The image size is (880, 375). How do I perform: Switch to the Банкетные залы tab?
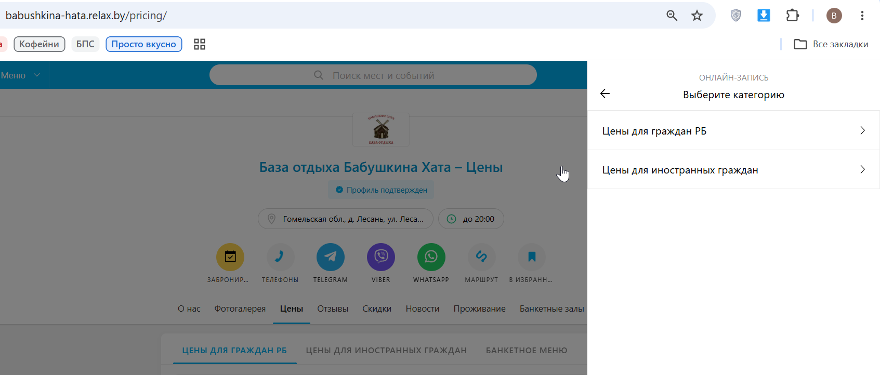coord(552,309)
